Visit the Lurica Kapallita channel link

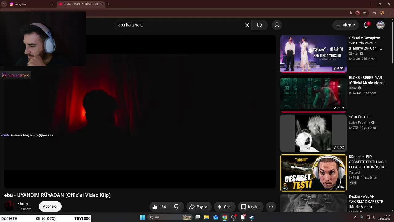click(359, 122)
